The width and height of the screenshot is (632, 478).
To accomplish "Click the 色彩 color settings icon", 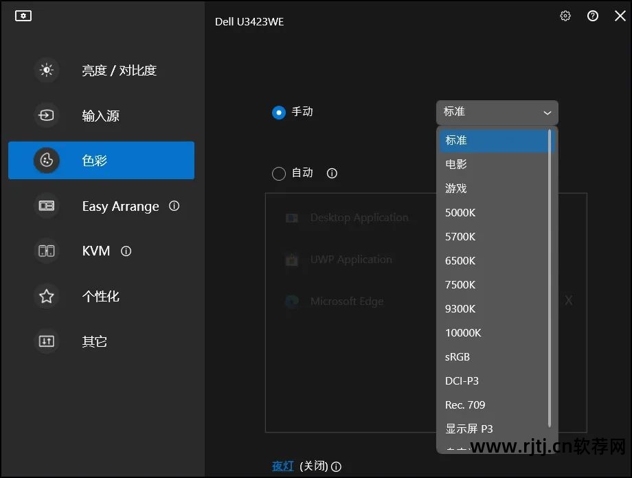I will pyautogui.click(x=46, y=160).
